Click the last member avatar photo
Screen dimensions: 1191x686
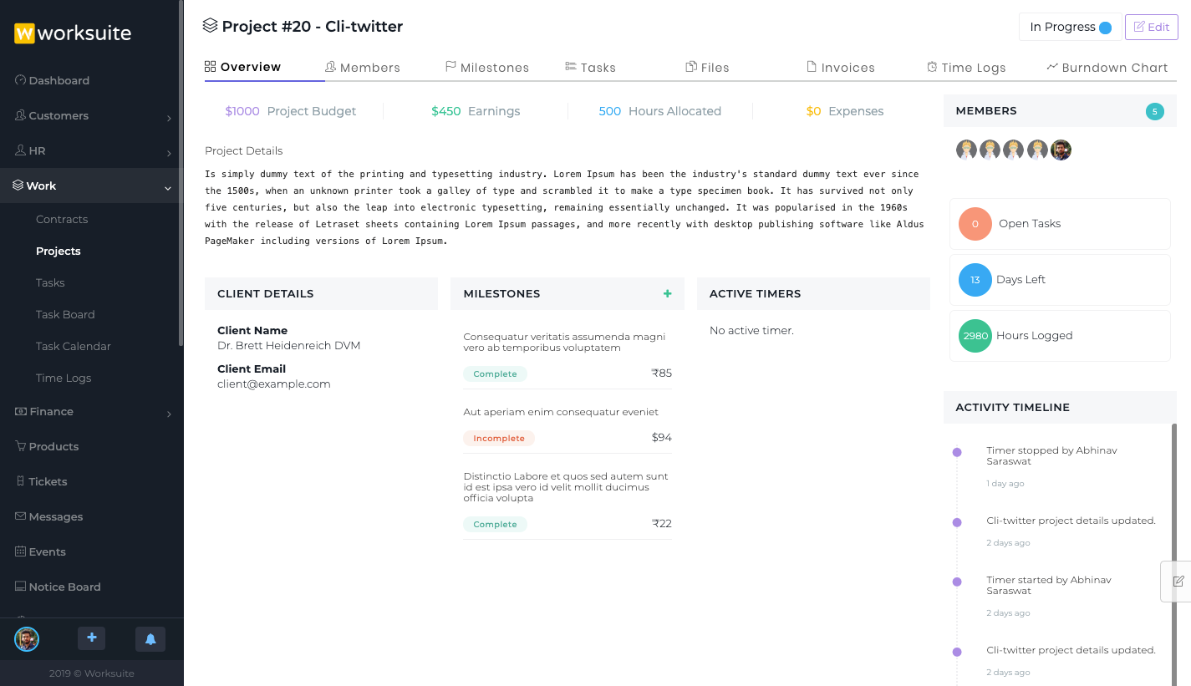point(1061,150)
